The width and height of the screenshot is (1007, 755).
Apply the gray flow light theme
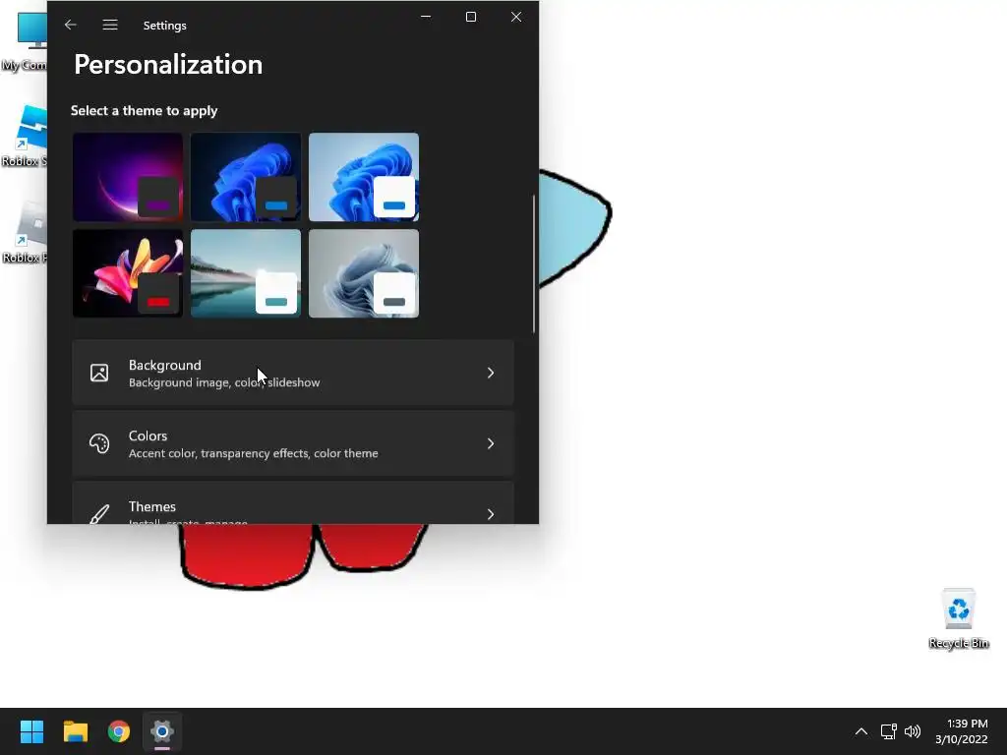point(364,273)
